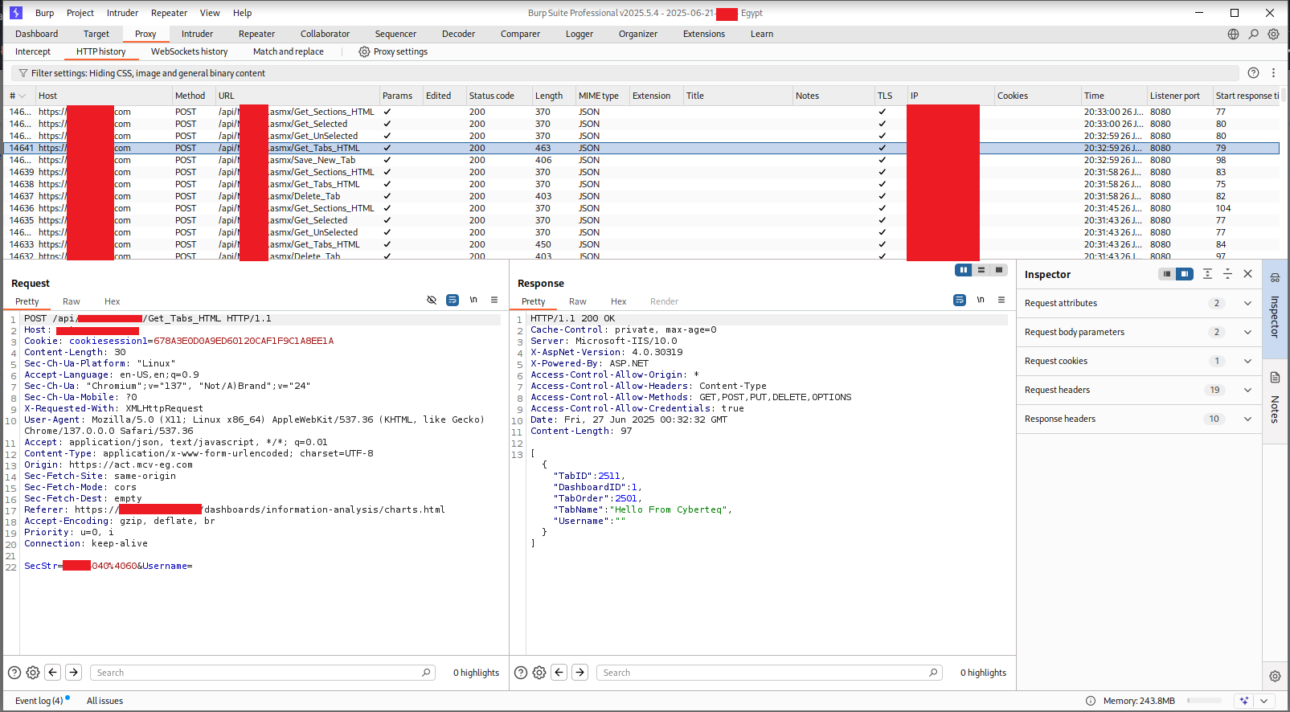Open the WebSockets history sub-tab
This screenshot has width=1290, height=712.
pyautogui.click(x=189, y=51)
